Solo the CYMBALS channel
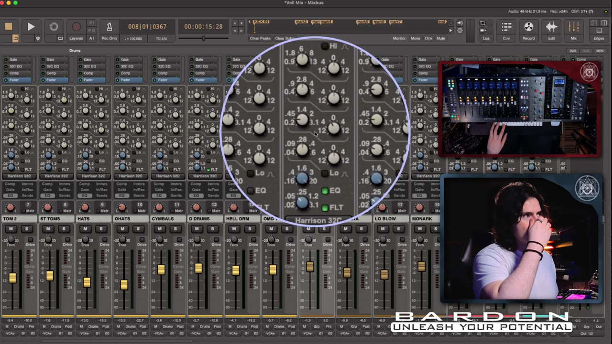This screenshot has width=612, height=344. point(175,229)
